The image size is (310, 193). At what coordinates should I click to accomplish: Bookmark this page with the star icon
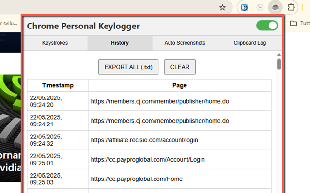[x=222, y=7]
